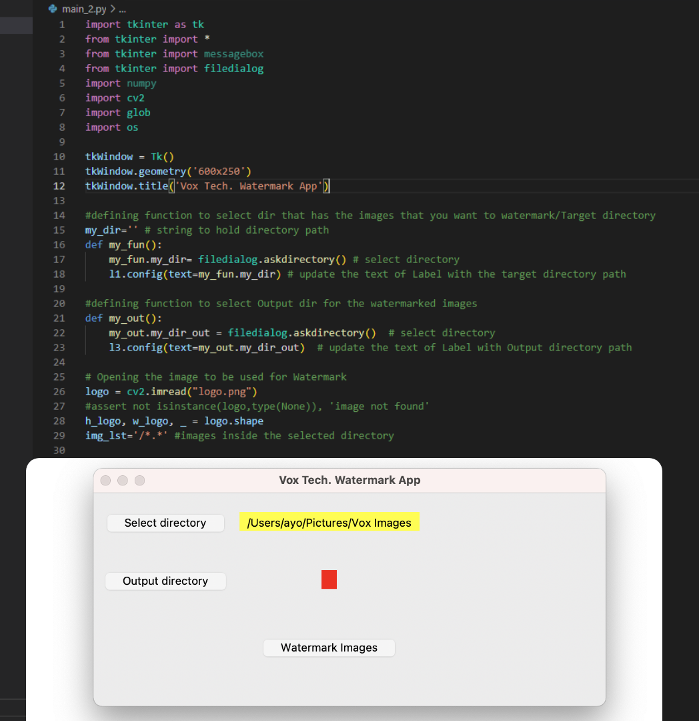Close the Vox Tech. Watermark App window
Image resolution: width=699 pixels, height=721 pixels.
click(105, 481)
